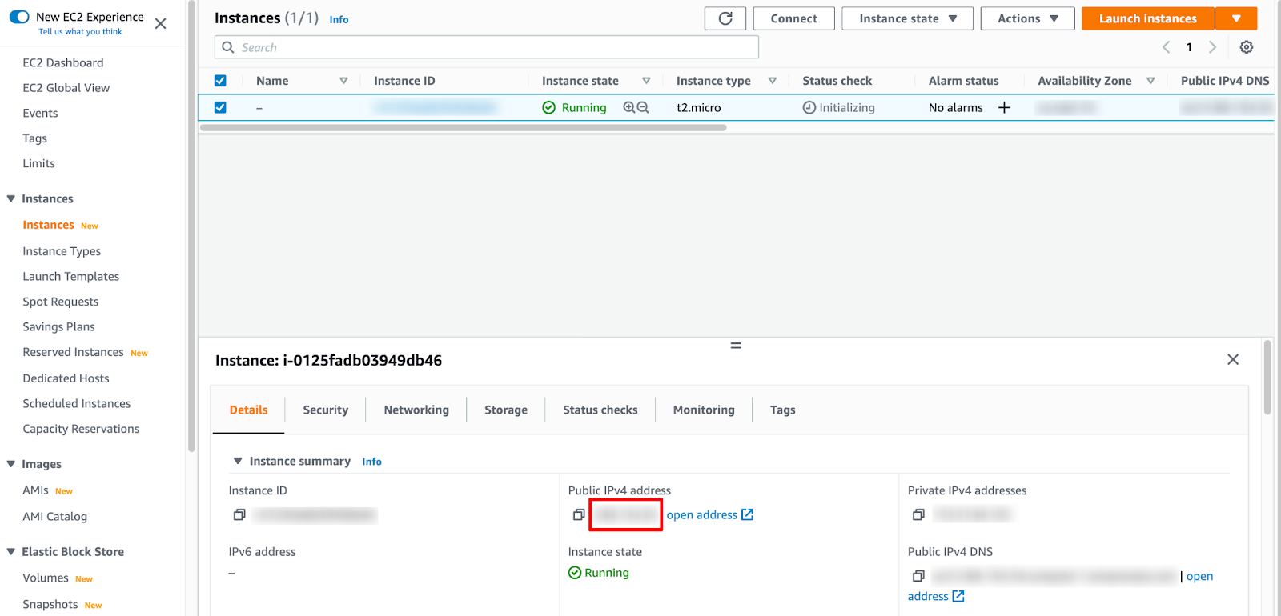1281x616 pixels.
Task: Collapse Elastic Block Store sidebar section
Action: 11,552
